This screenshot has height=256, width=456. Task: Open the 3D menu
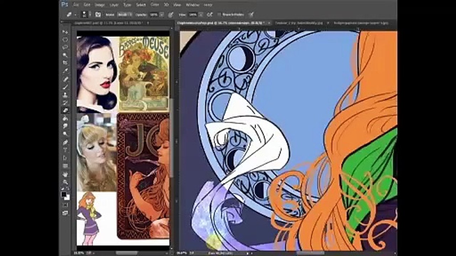tap(166, 5)
